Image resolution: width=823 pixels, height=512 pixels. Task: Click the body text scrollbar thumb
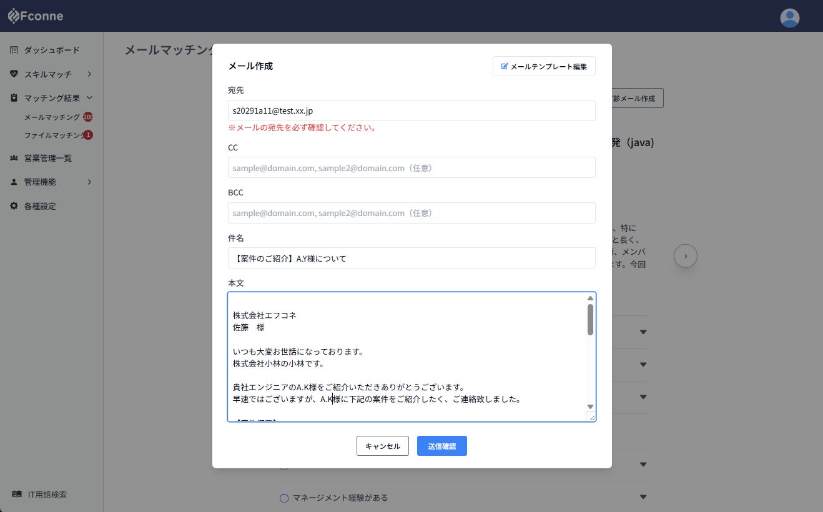tap(590, 320)
